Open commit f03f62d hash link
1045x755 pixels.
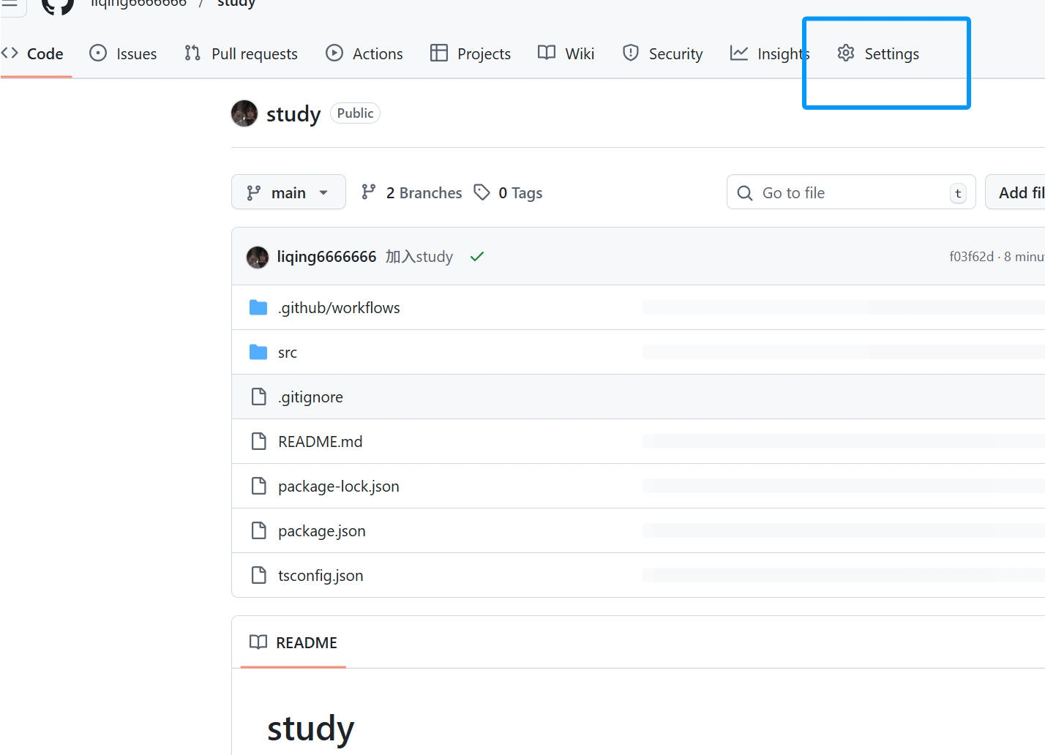[x=971, y=257]
